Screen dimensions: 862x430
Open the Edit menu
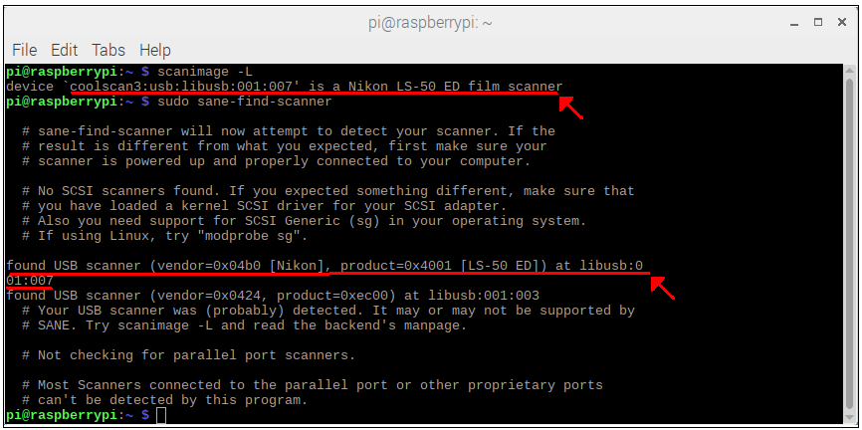pyautogui.click(x=65, y=50)
